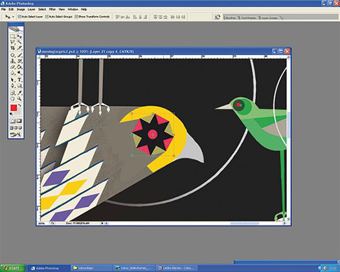Select the Clone Stamp tool
The height and width of the screenshot is (272, 340).
coord(13,61)
